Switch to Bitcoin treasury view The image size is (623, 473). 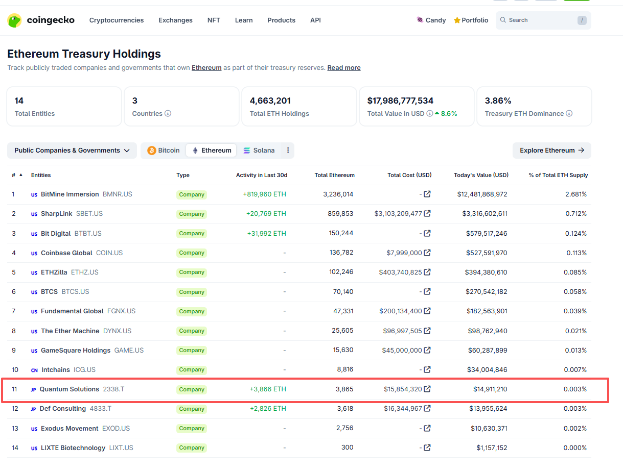click(164, 151)
